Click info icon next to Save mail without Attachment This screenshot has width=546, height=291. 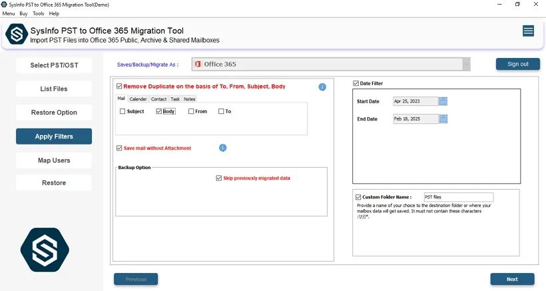[x=223, y=148]
